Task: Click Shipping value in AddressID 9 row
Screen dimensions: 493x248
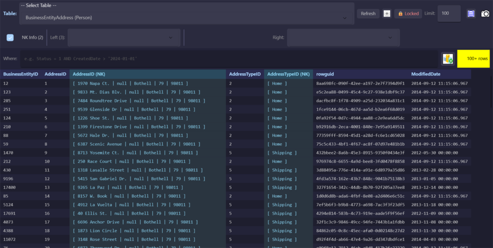Action: coord(282,153)
